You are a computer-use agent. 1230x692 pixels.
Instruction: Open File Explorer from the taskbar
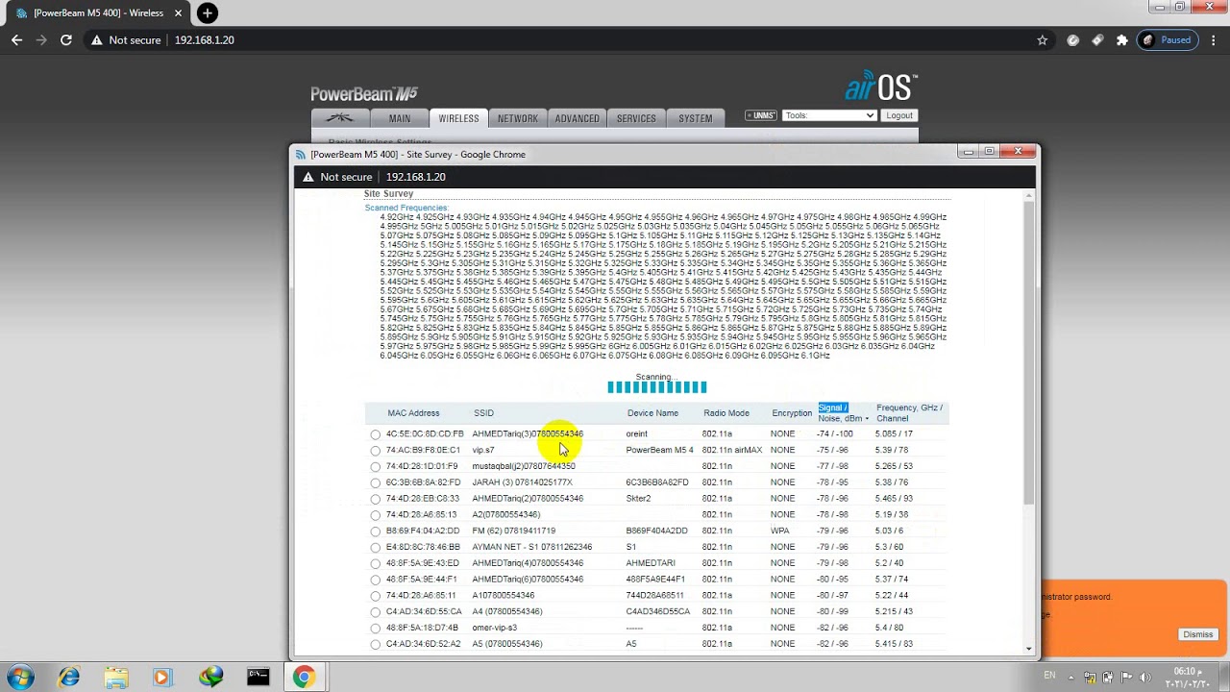pos(115,678)
